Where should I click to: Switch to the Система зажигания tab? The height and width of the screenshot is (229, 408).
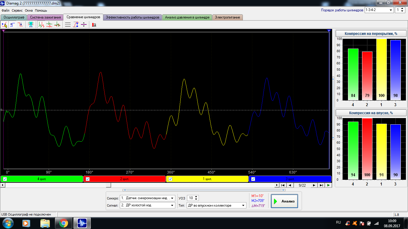coord(45,17)
